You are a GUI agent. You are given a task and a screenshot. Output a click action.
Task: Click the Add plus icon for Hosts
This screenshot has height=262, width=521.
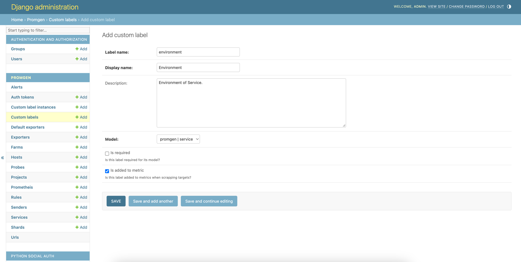(77, 157)
